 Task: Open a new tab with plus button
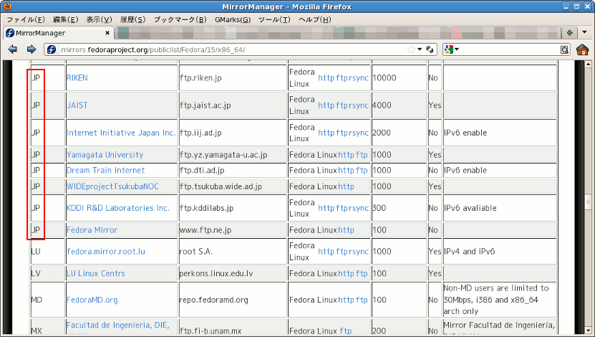570,33
